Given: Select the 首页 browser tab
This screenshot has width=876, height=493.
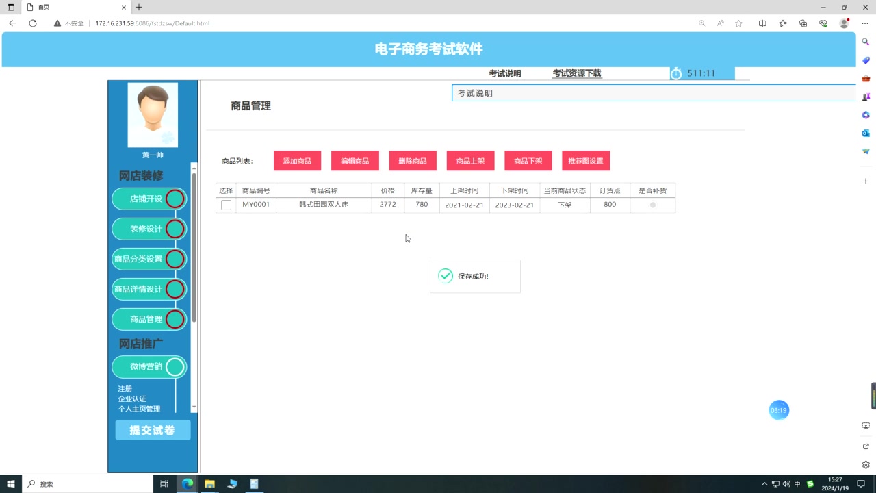Looking at the screenshot, I should (43, 8).
